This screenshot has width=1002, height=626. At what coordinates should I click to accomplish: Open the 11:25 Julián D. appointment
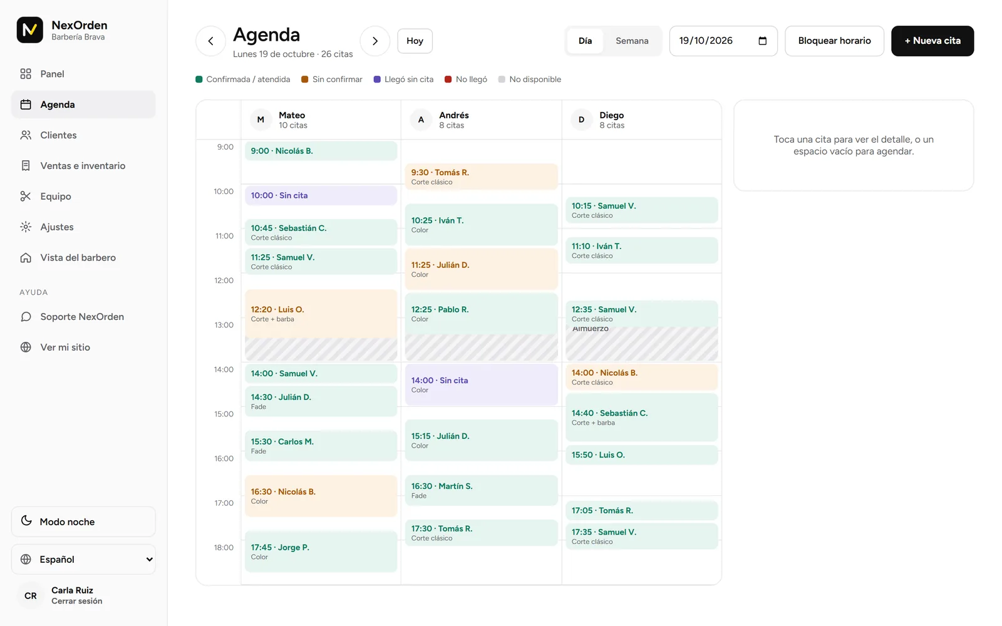481,269
